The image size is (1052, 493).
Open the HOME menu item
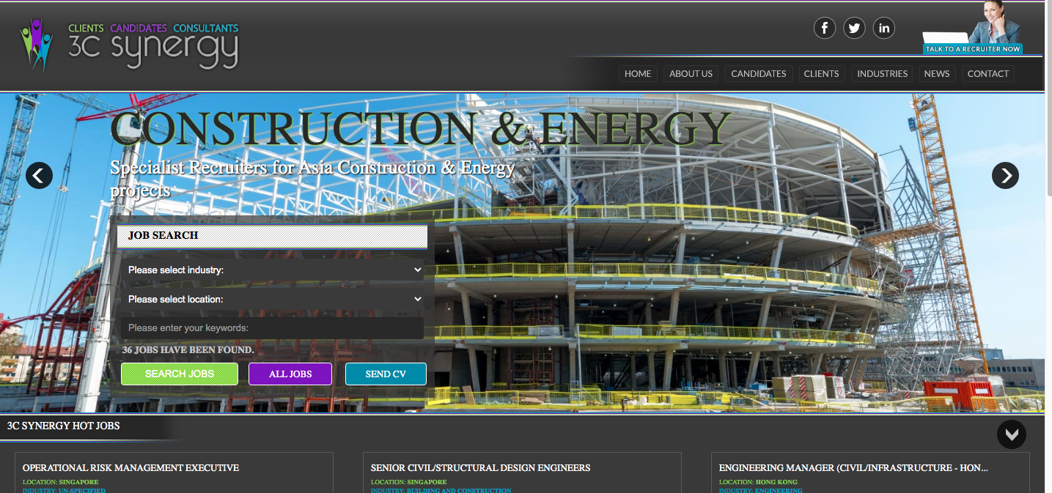click(638, 73)
